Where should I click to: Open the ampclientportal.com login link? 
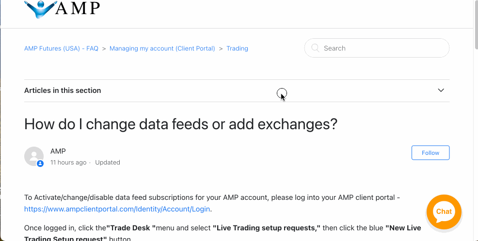(x=117, y=209)
